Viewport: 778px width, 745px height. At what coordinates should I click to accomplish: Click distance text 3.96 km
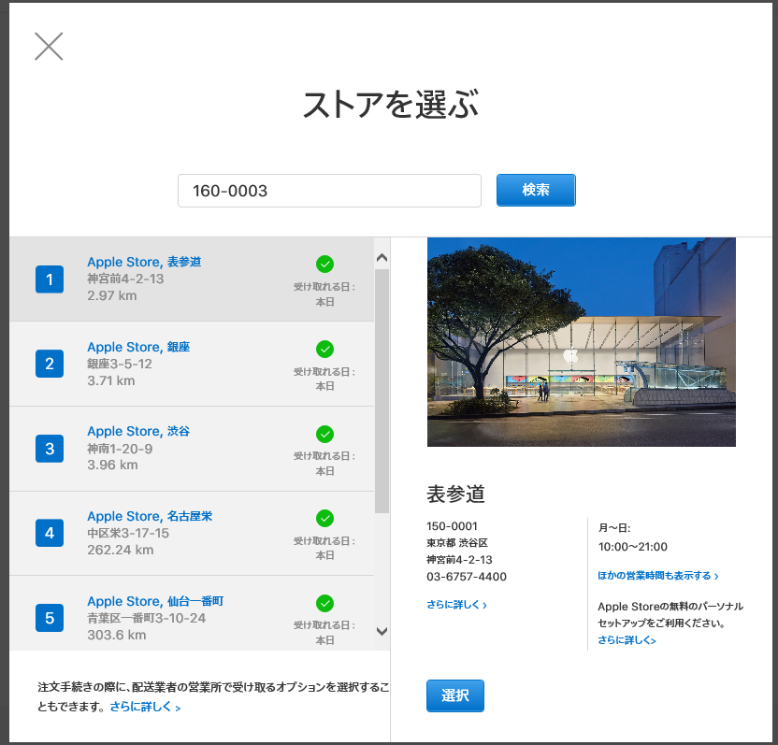[112, 465]
